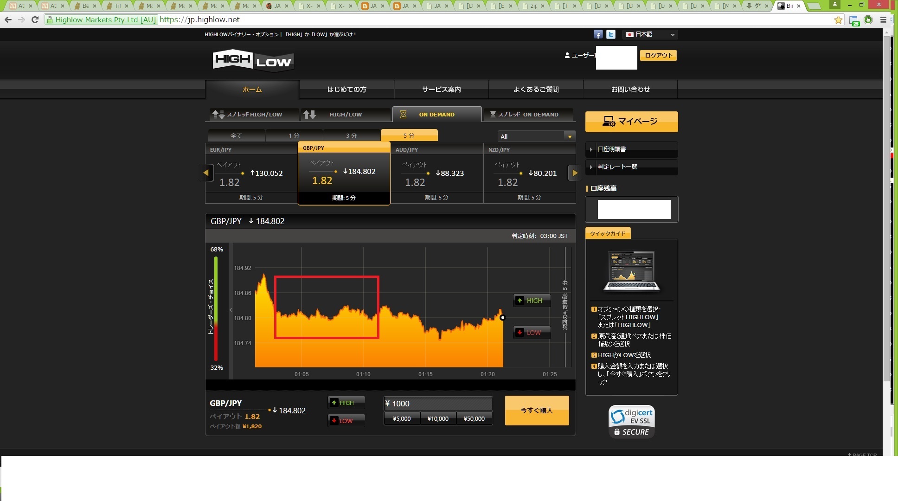Set amount with ¥5,000 button
The image size is (898, 501).
(402, 418)
